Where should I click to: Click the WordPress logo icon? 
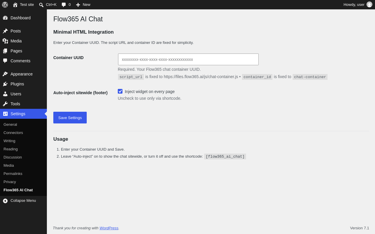click(5, 5)
